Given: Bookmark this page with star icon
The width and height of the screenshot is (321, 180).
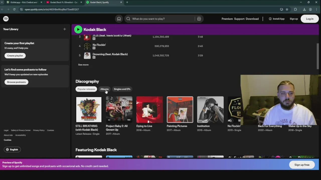Looking at the screenshot, I should point(287,9).
